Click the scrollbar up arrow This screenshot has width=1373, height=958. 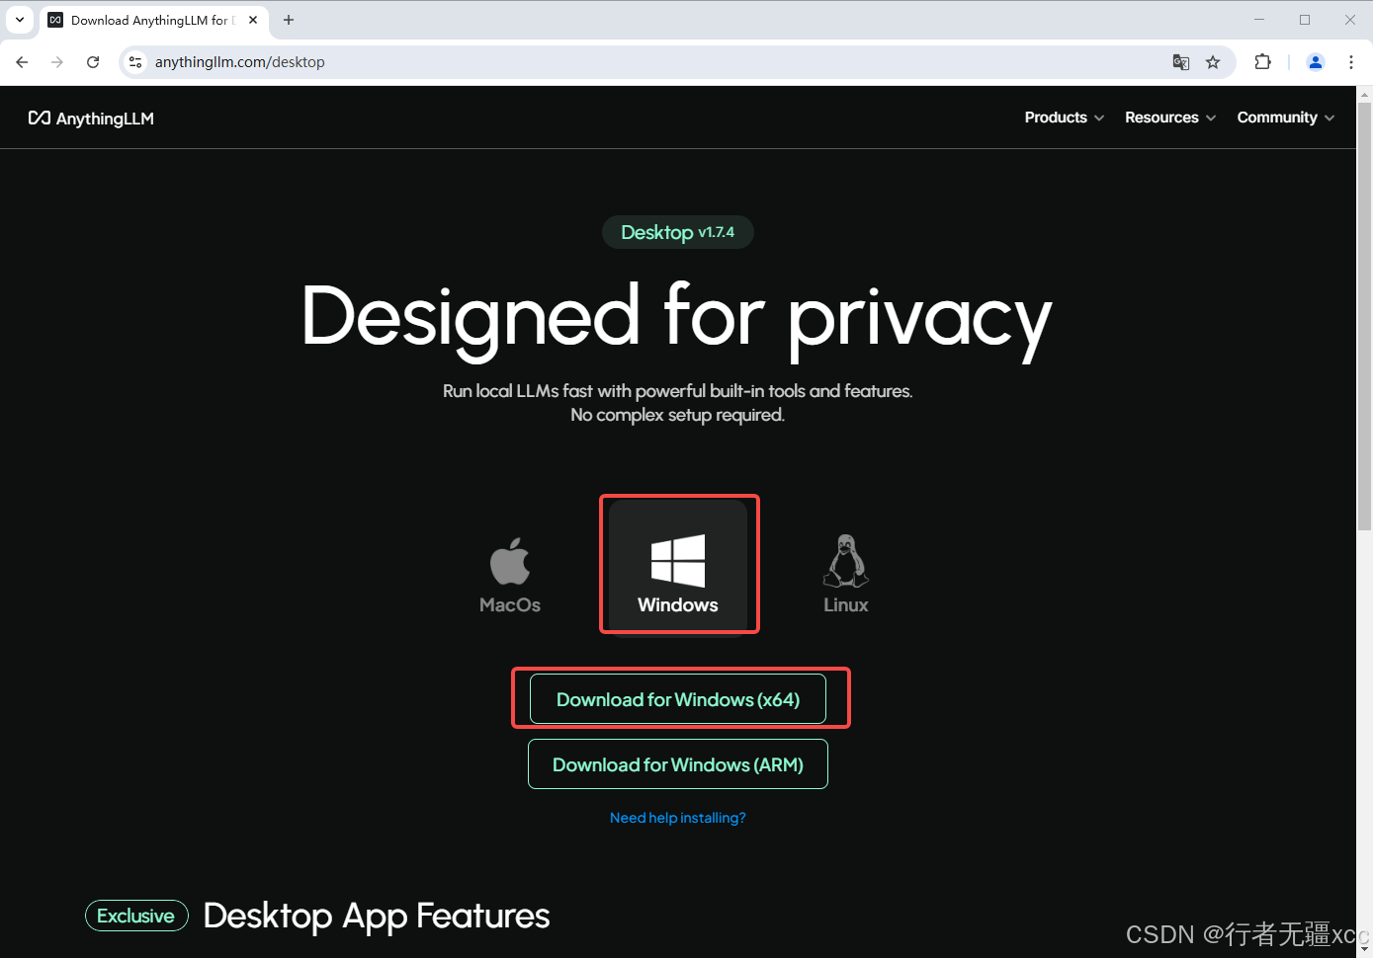(1364, 94)
